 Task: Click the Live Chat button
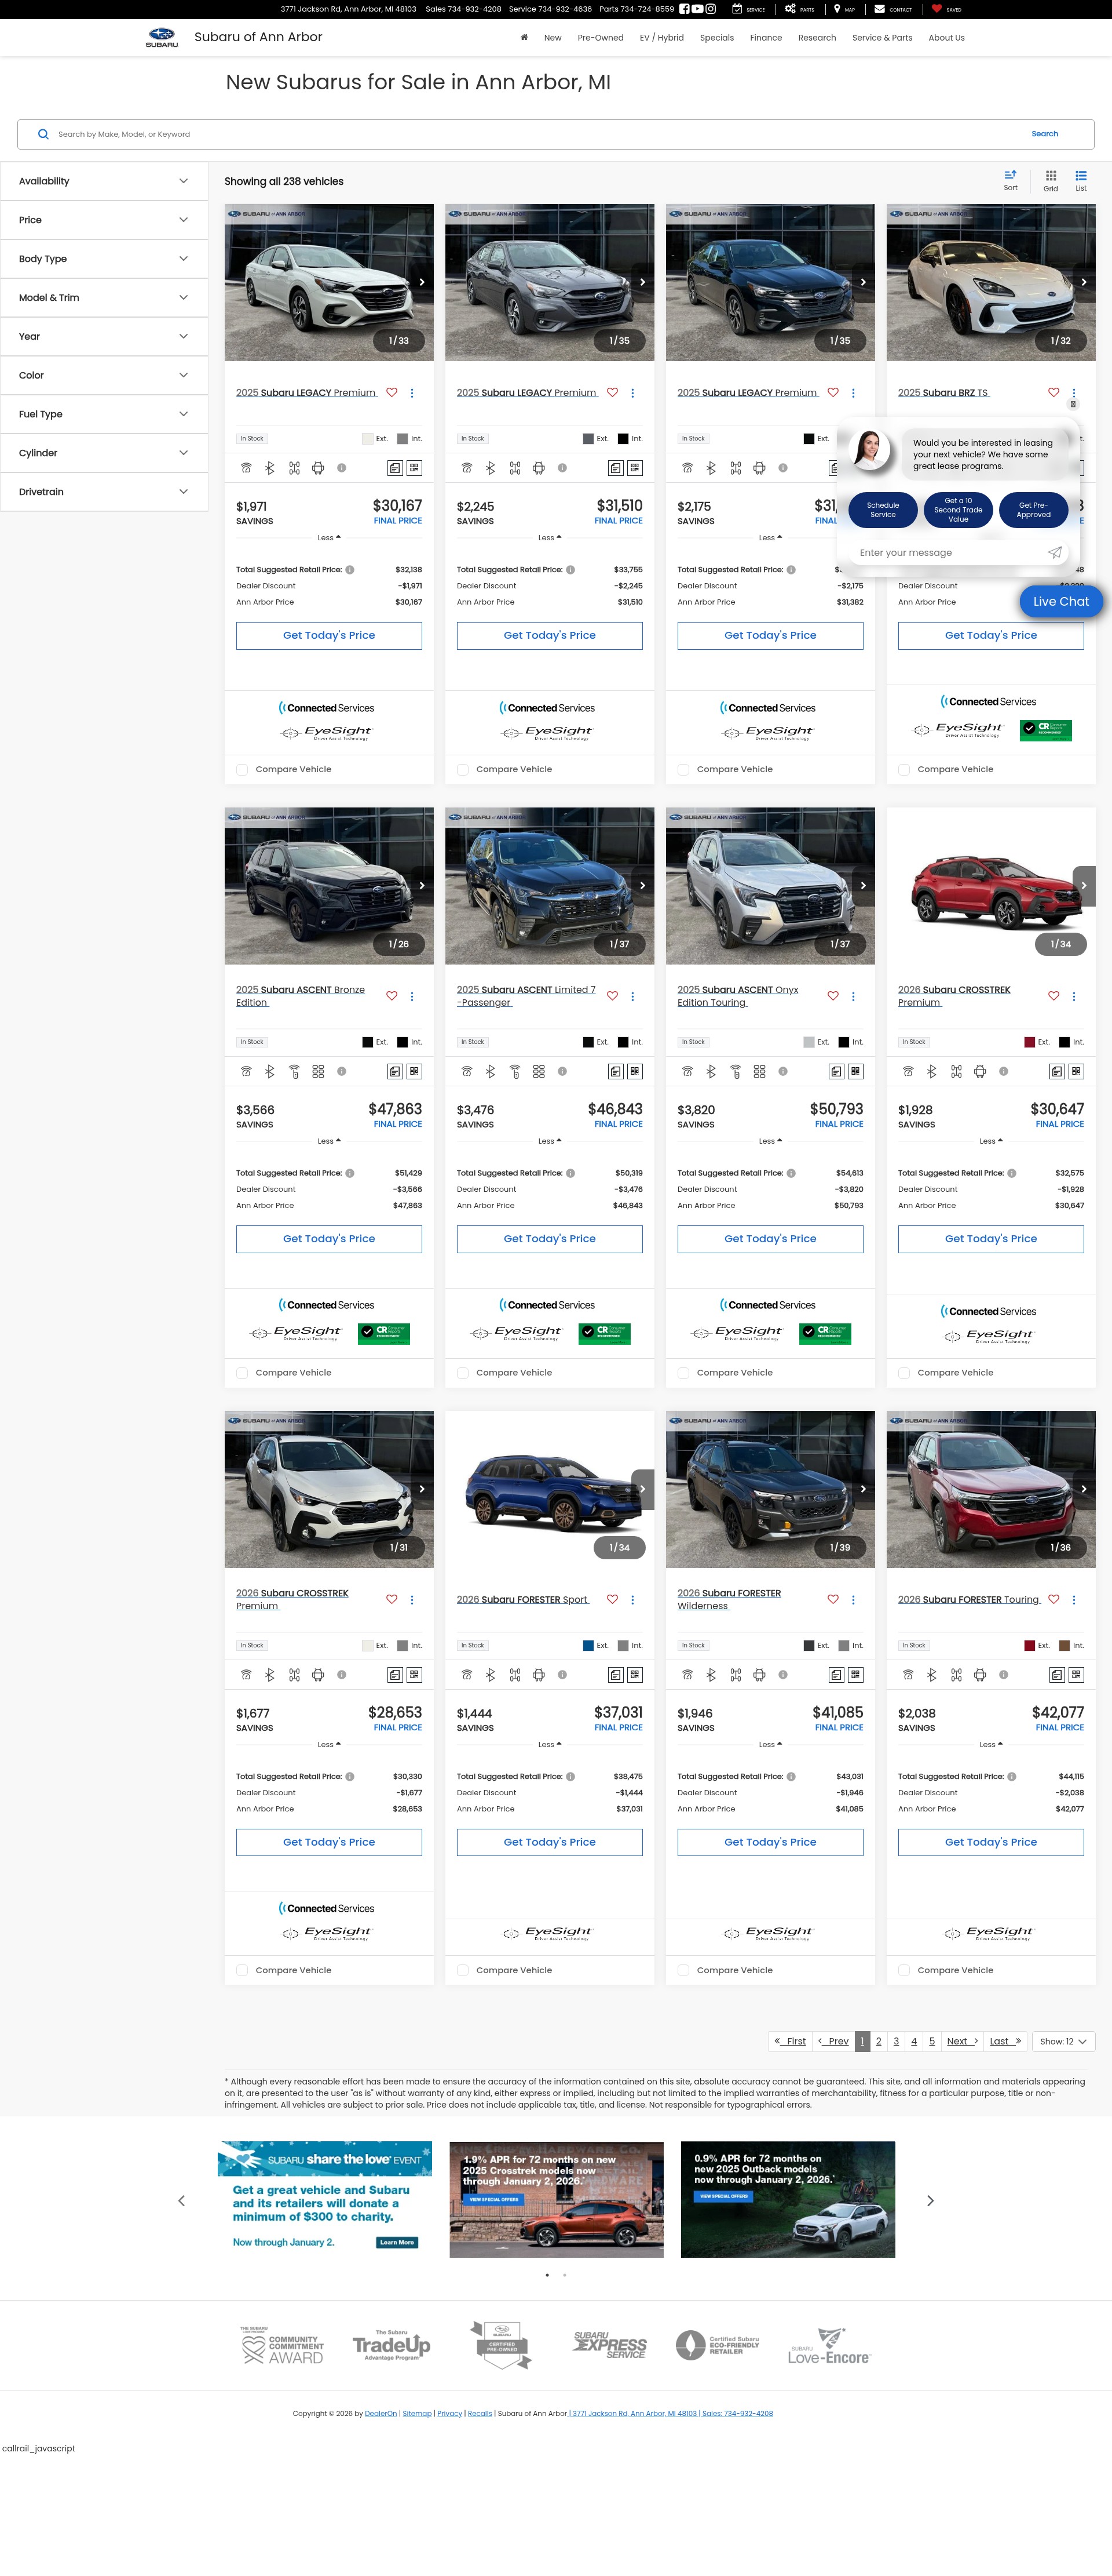tap(1060, 601)
